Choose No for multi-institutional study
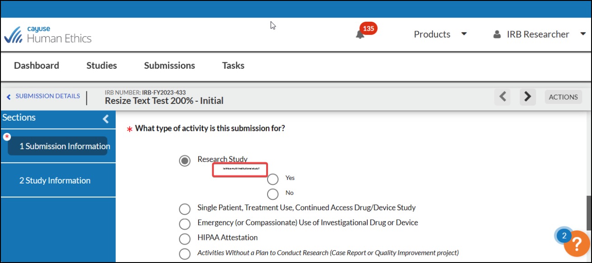 click(x=273, y=194)
